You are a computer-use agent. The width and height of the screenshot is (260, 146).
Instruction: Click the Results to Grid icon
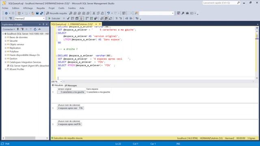point(106,18)
